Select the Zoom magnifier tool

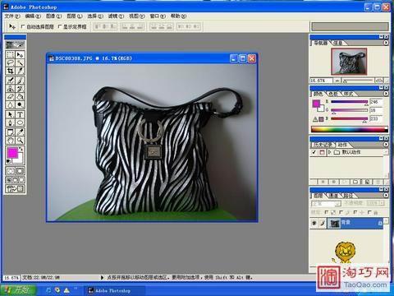point(20,141)
